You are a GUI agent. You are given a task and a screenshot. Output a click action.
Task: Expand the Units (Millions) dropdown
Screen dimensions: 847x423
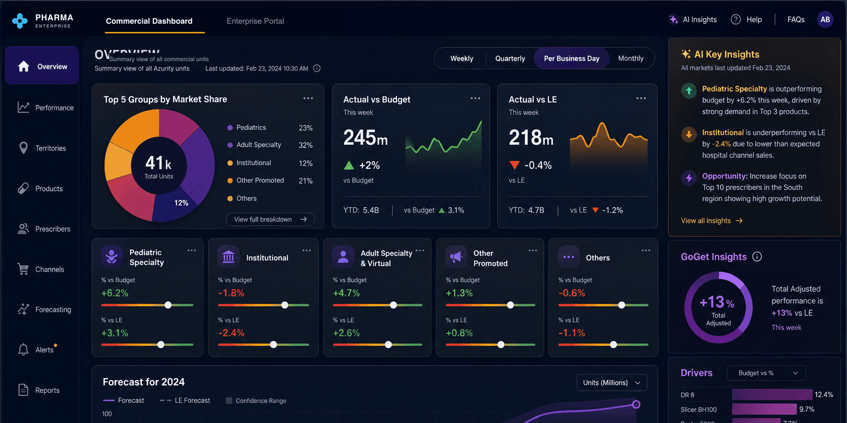612,383
